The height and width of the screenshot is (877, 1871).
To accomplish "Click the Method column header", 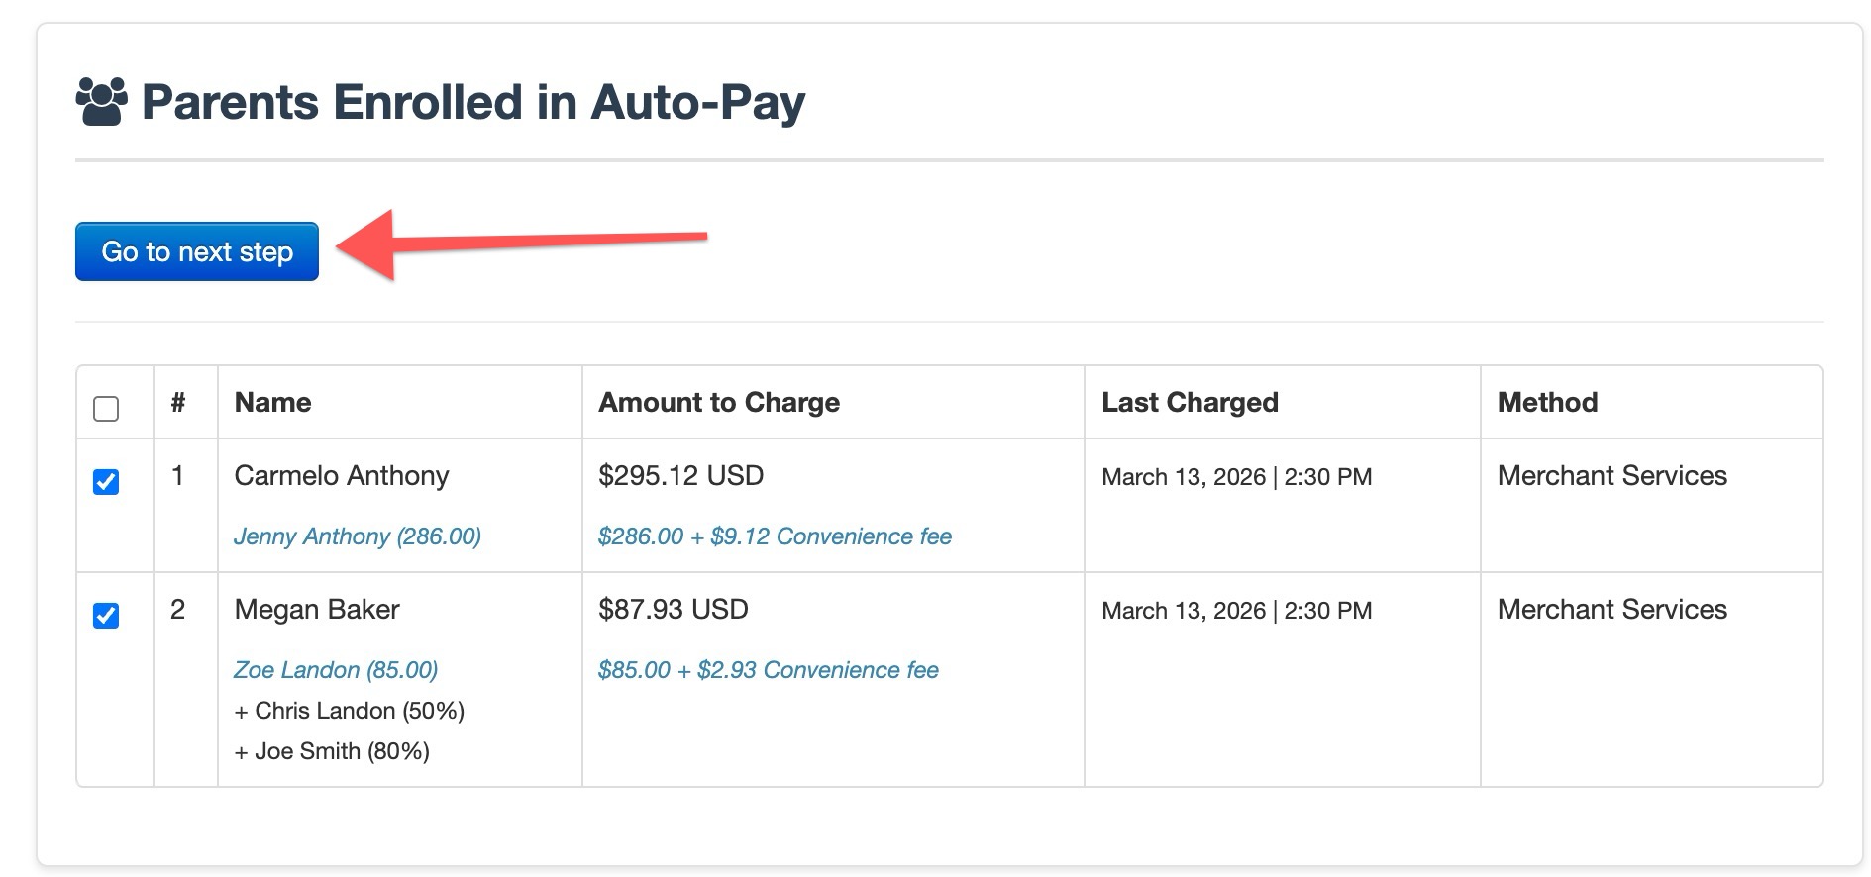I will tap(1548, 403).
